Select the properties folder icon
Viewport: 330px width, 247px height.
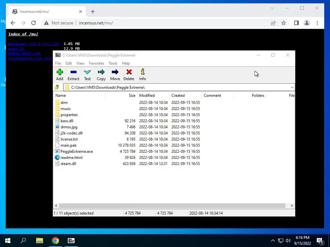point(57,115)
